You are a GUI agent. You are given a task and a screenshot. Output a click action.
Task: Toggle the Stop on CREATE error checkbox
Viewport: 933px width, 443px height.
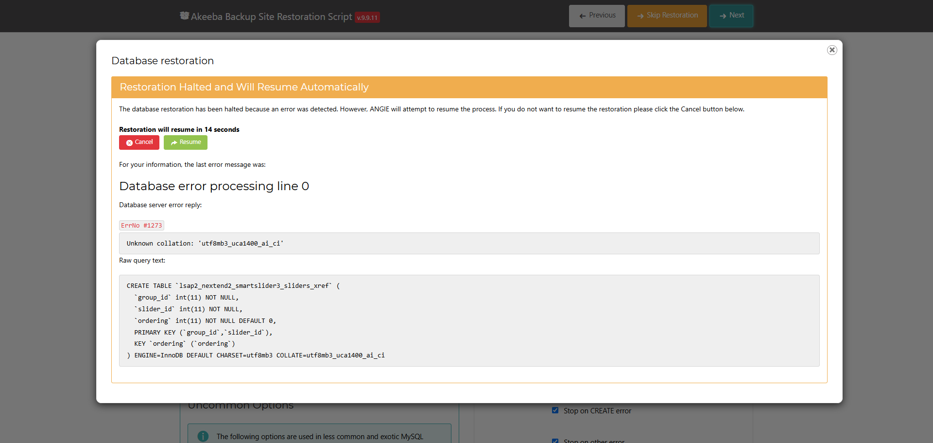tap(555, 410)
